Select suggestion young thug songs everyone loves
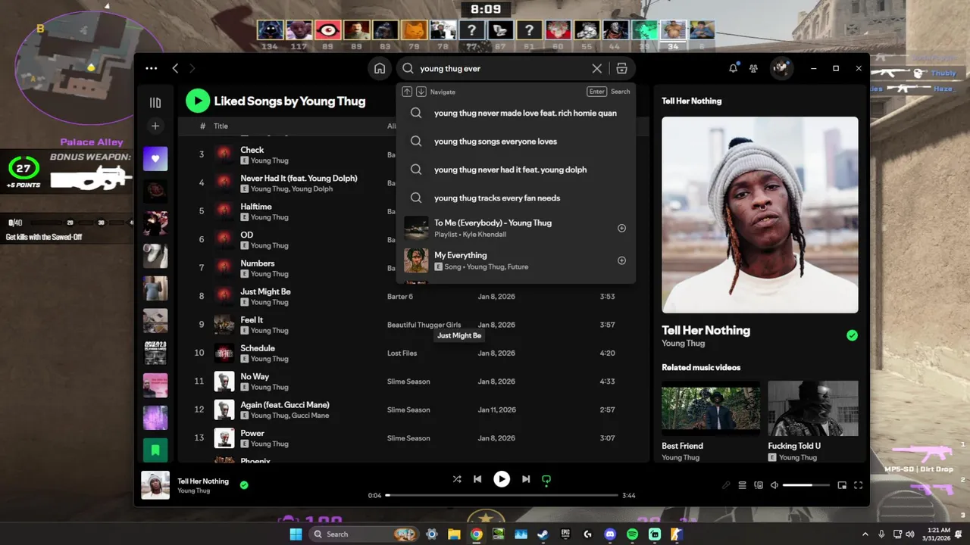 [x=515, y=142]
